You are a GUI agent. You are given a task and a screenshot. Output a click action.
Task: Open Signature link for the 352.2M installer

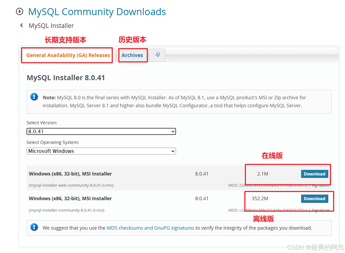tap(320, 210)
